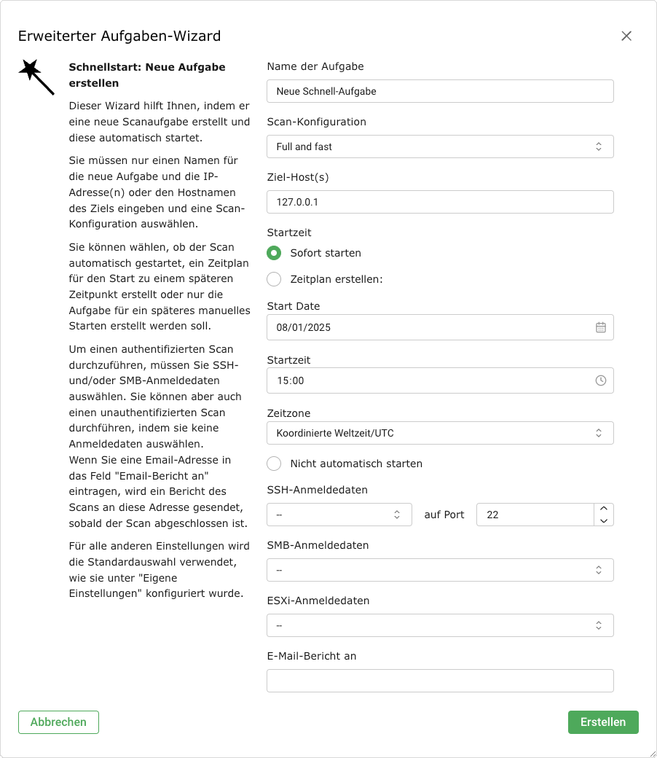This screenshot has width=657, height=758.
Task: Open the SMB-Anmeldedaten dropdown
Action: tap(440, 570)
